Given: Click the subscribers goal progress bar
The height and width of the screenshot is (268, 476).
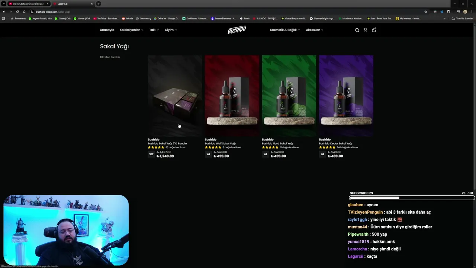Looking at the screenshot, I should point(412,198).
